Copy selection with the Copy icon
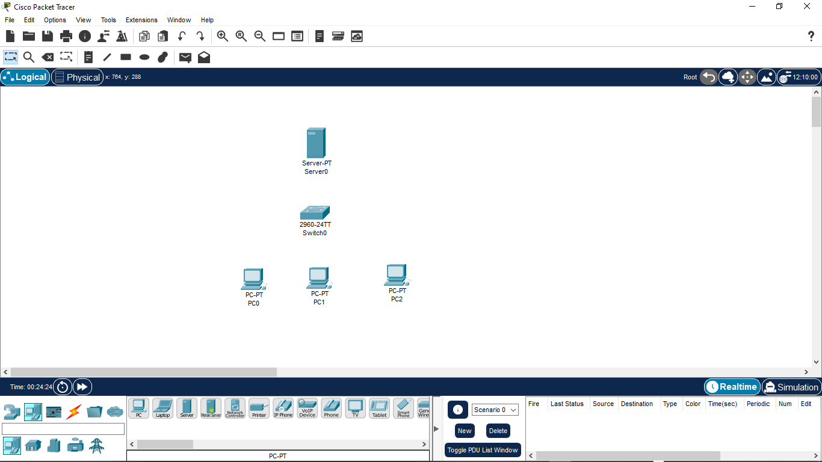822x462 pixels. point(144,36)
